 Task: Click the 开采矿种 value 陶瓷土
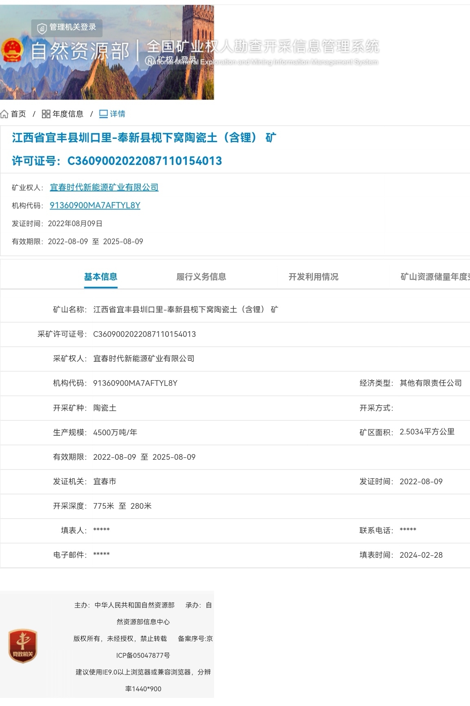click(105, 408)
